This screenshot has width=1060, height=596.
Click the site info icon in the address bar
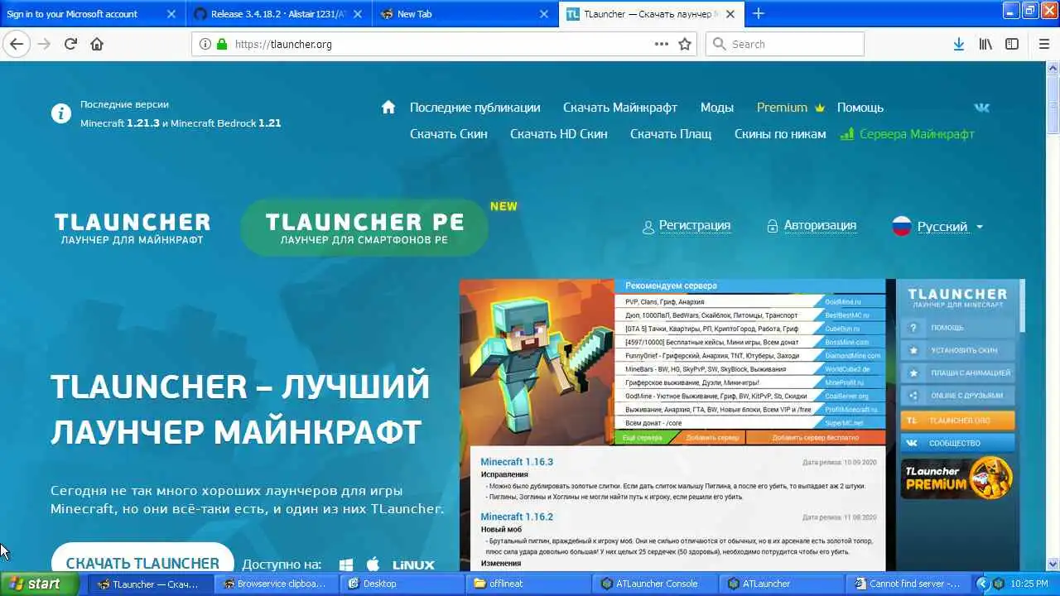[205, 44]
